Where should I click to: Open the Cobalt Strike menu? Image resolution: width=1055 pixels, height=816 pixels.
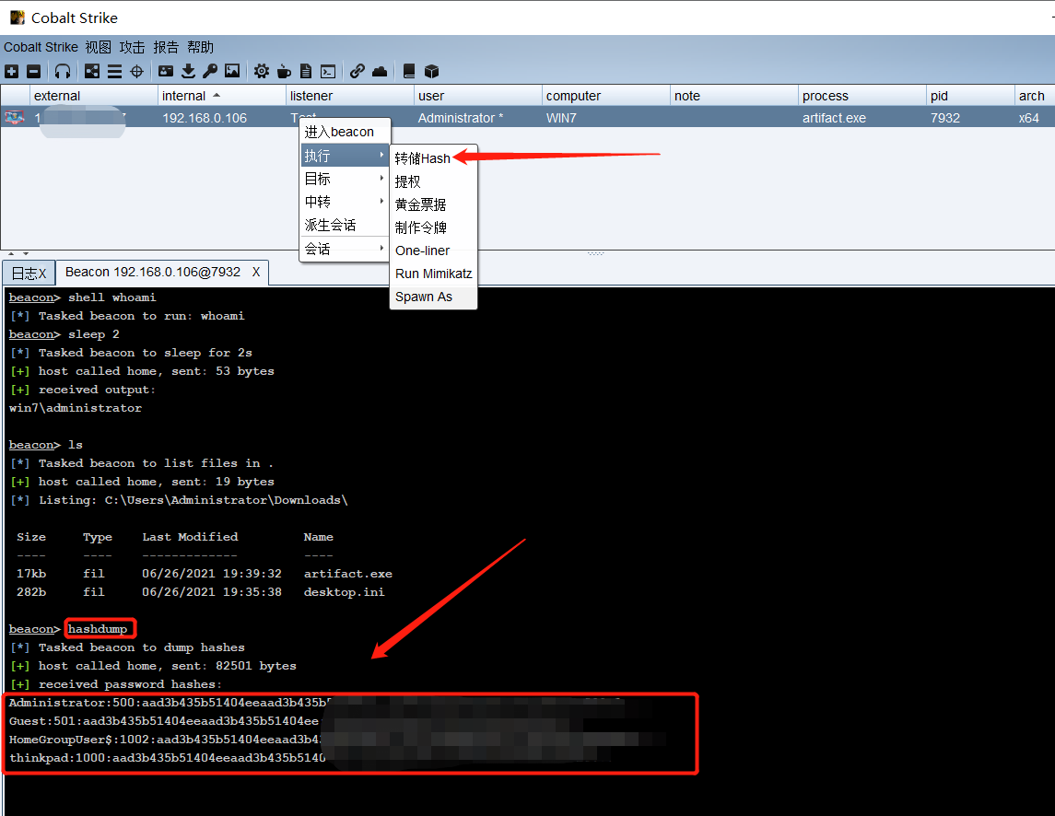[41, 47]
